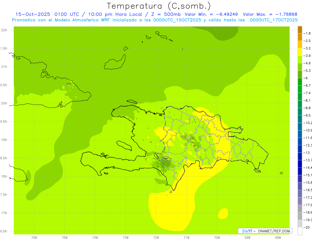Click "10:00 pm Hora Local" text
The width and height of the screenshot is (312, 241).
click(116, 14)
